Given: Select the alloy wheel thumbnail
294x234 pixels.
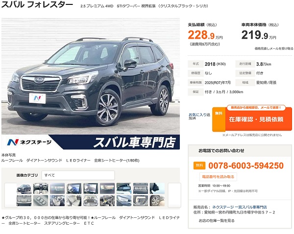Looking at the screenshot, I should pos(157,201).
